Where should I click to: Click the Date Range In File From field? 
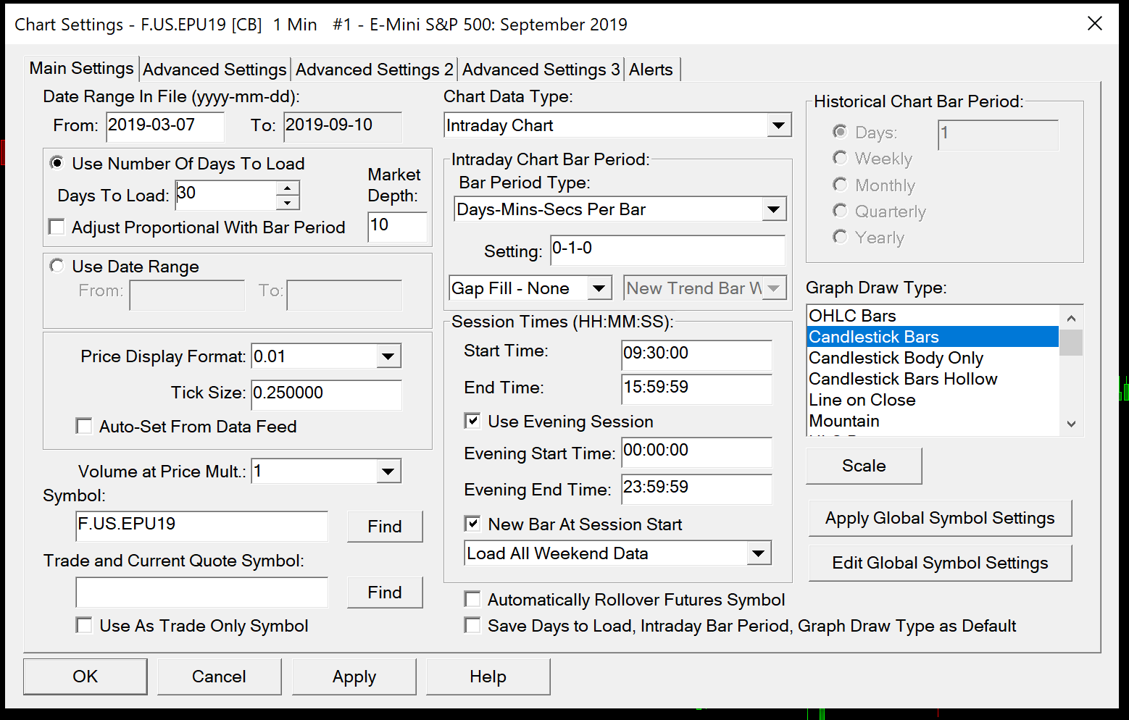click(165, 127)
